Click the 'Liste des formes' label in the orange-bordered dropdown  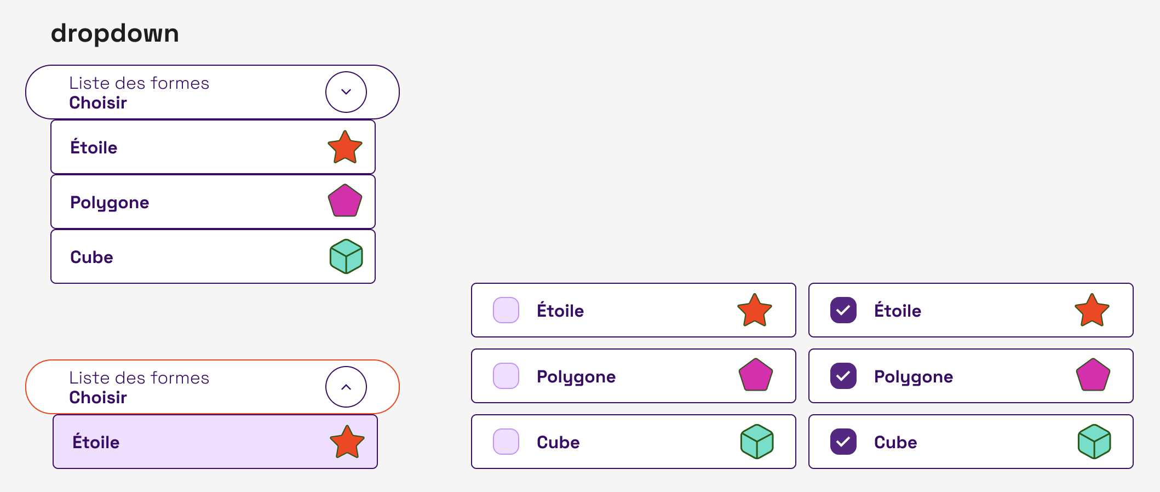click(x=139, y=378)
